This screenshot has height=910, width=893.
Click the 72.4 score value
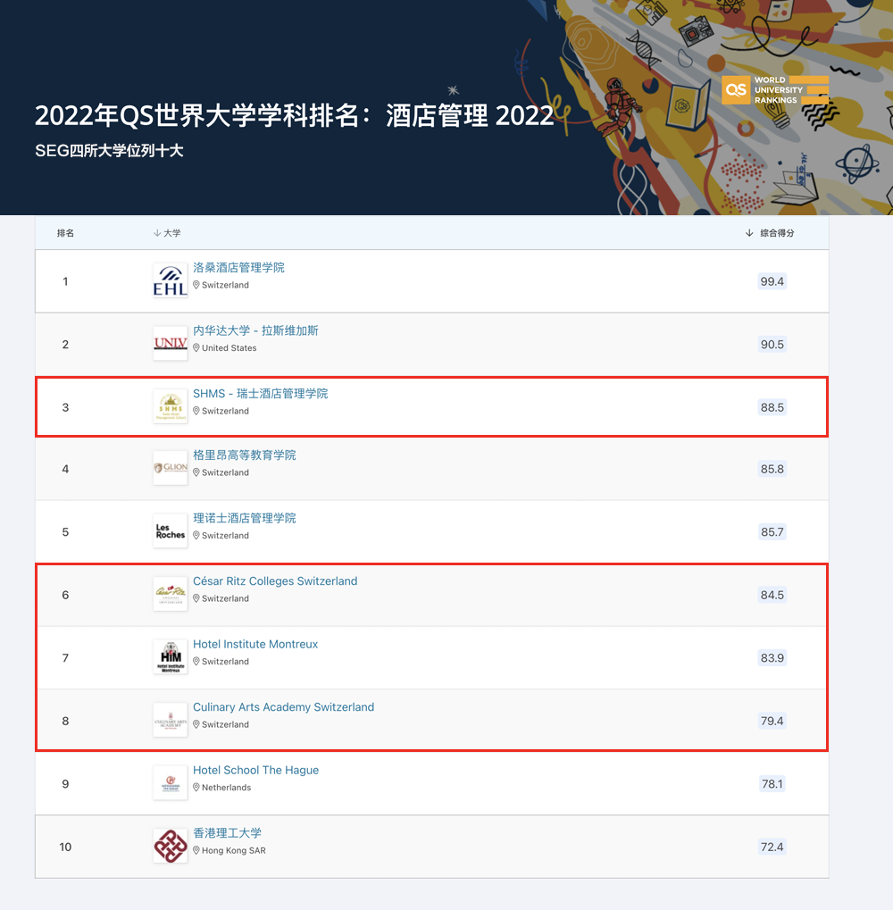tap(772, 847)
